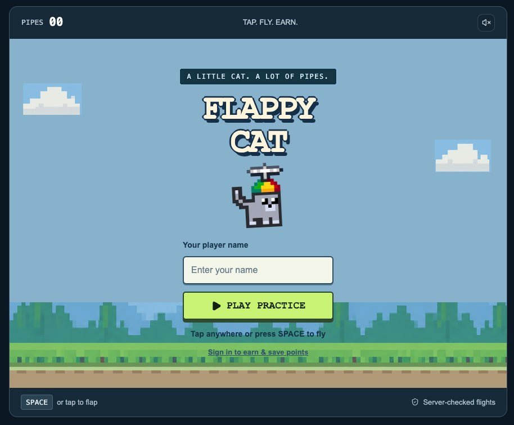Viewport: 514px width, 425px height.
Task: Open Sign in to earn & save points link
Action: (x=258, y=352)
